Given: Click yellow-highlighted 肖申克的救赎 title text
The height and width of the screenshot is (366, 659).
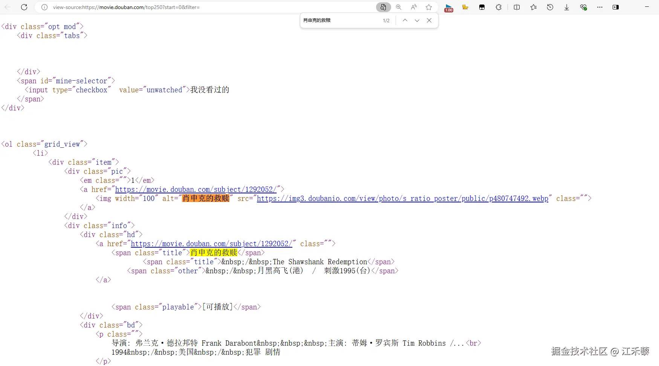Looking at the screenshot, I should 214,253.
